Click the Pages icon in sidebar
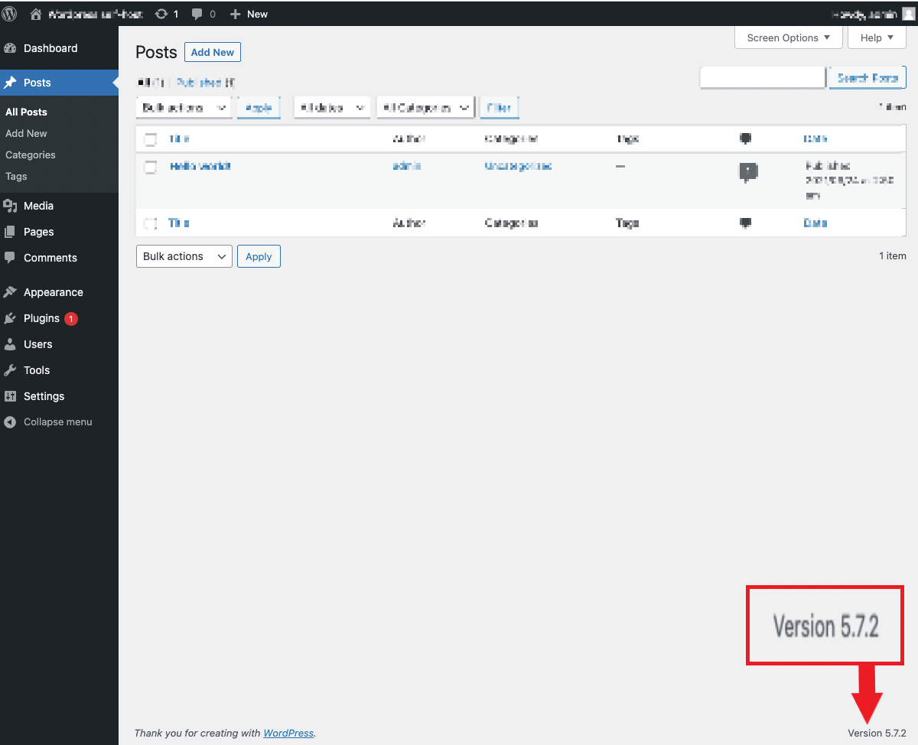The width and height of the screenshot is (918, 745). [10, 232]
